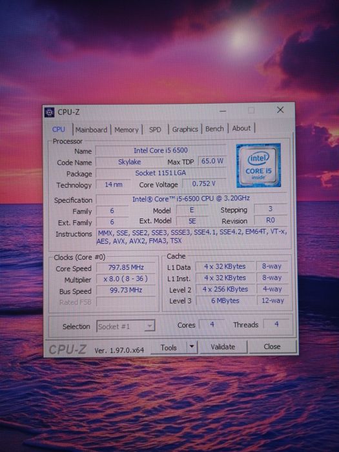
Task: Click the Family value '6'
Action: pos(112,211)
